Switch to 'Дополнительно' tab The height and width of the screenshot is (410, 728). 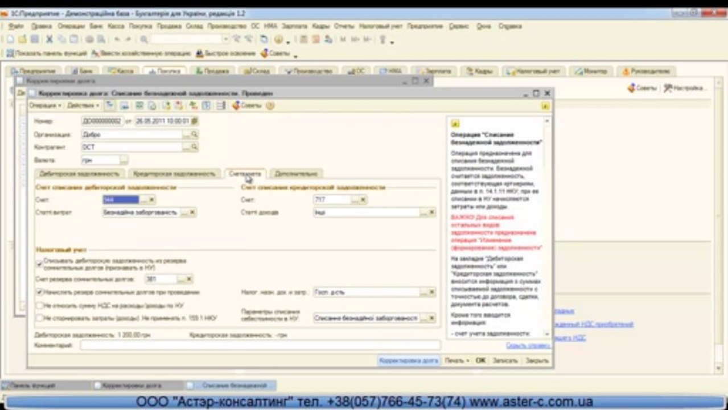[295, 174]
